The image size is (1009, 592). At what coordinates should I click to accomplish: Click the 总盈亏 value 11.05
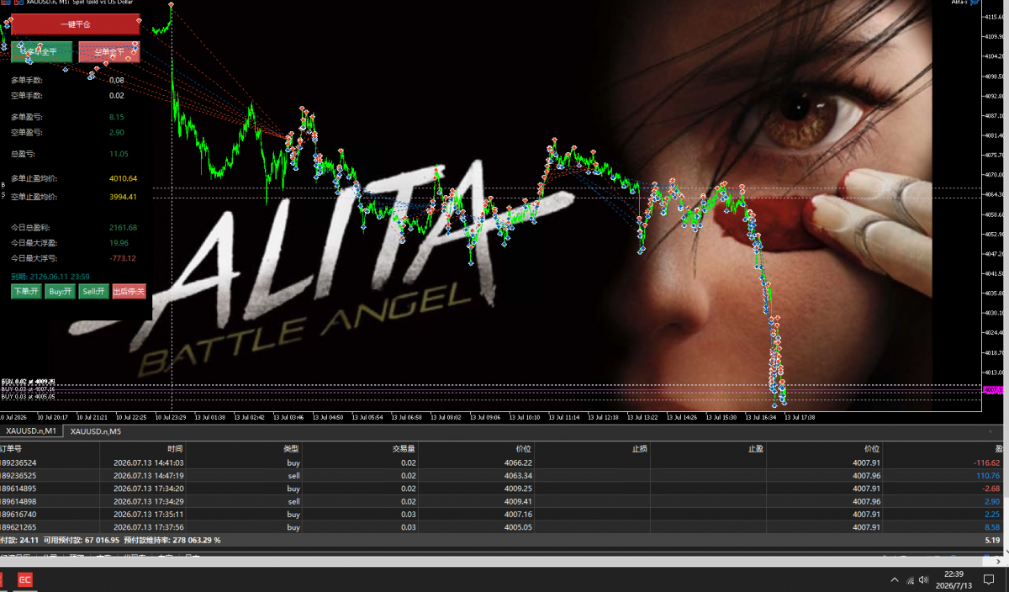tap(119, 154)
